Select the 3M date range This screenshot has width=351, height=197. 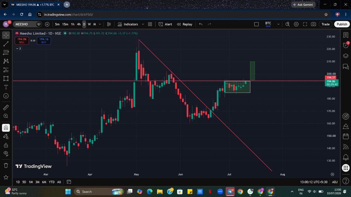point(37,182)
